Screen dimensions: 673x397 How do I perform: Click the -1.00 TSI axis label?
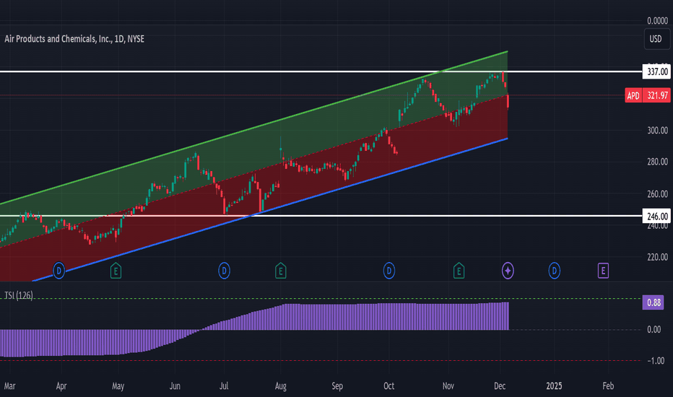tap(656, 361)
